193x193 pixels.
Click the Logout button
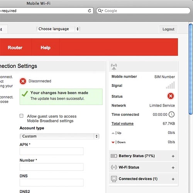(x=169, y=29)
